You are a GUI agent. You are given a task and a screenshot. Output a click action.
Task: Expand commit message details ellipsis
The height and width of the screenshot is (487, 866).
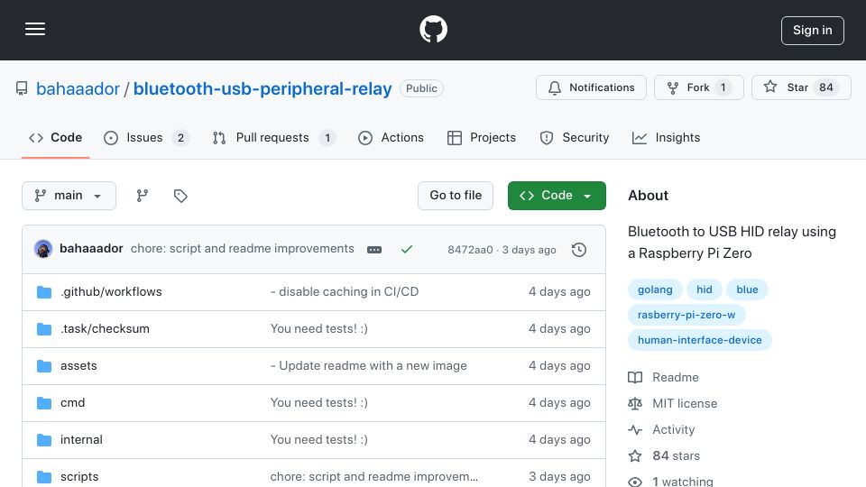(x=374, y=250)
